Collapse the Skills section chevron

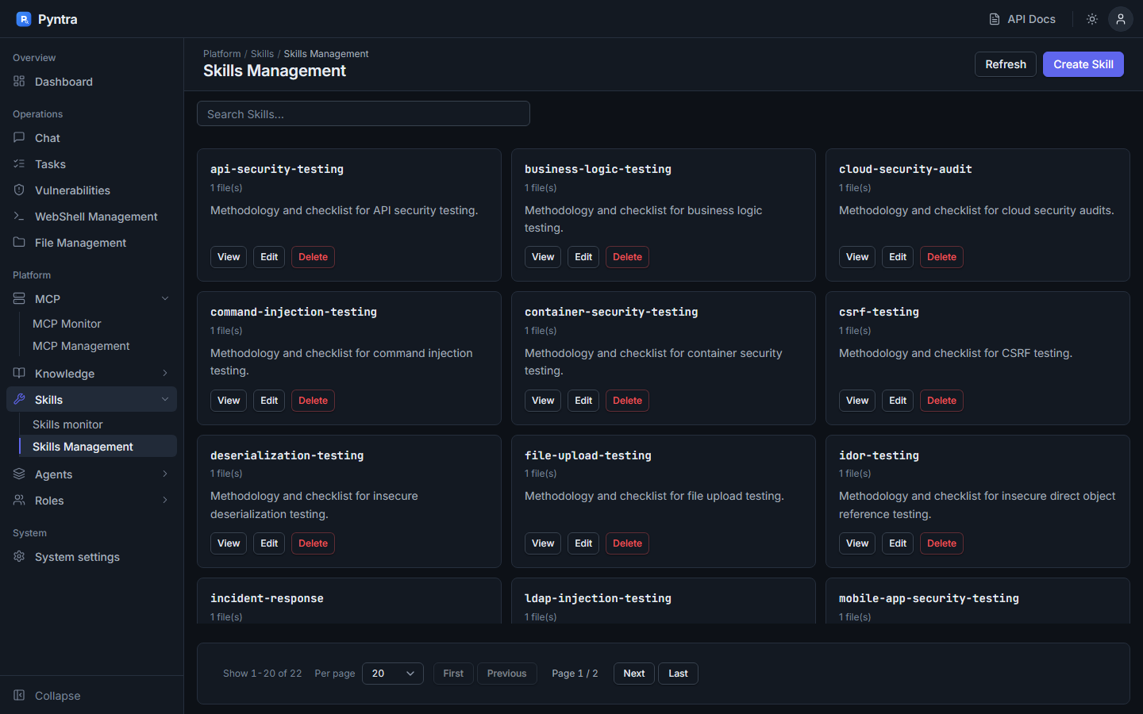pyautogui.click(x=165, y=399)
